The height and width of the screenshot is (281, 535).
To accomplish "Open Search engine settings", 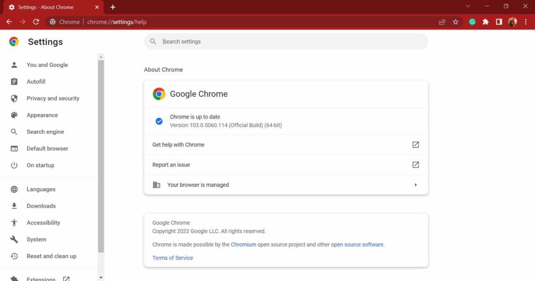I will click(45, 132).
